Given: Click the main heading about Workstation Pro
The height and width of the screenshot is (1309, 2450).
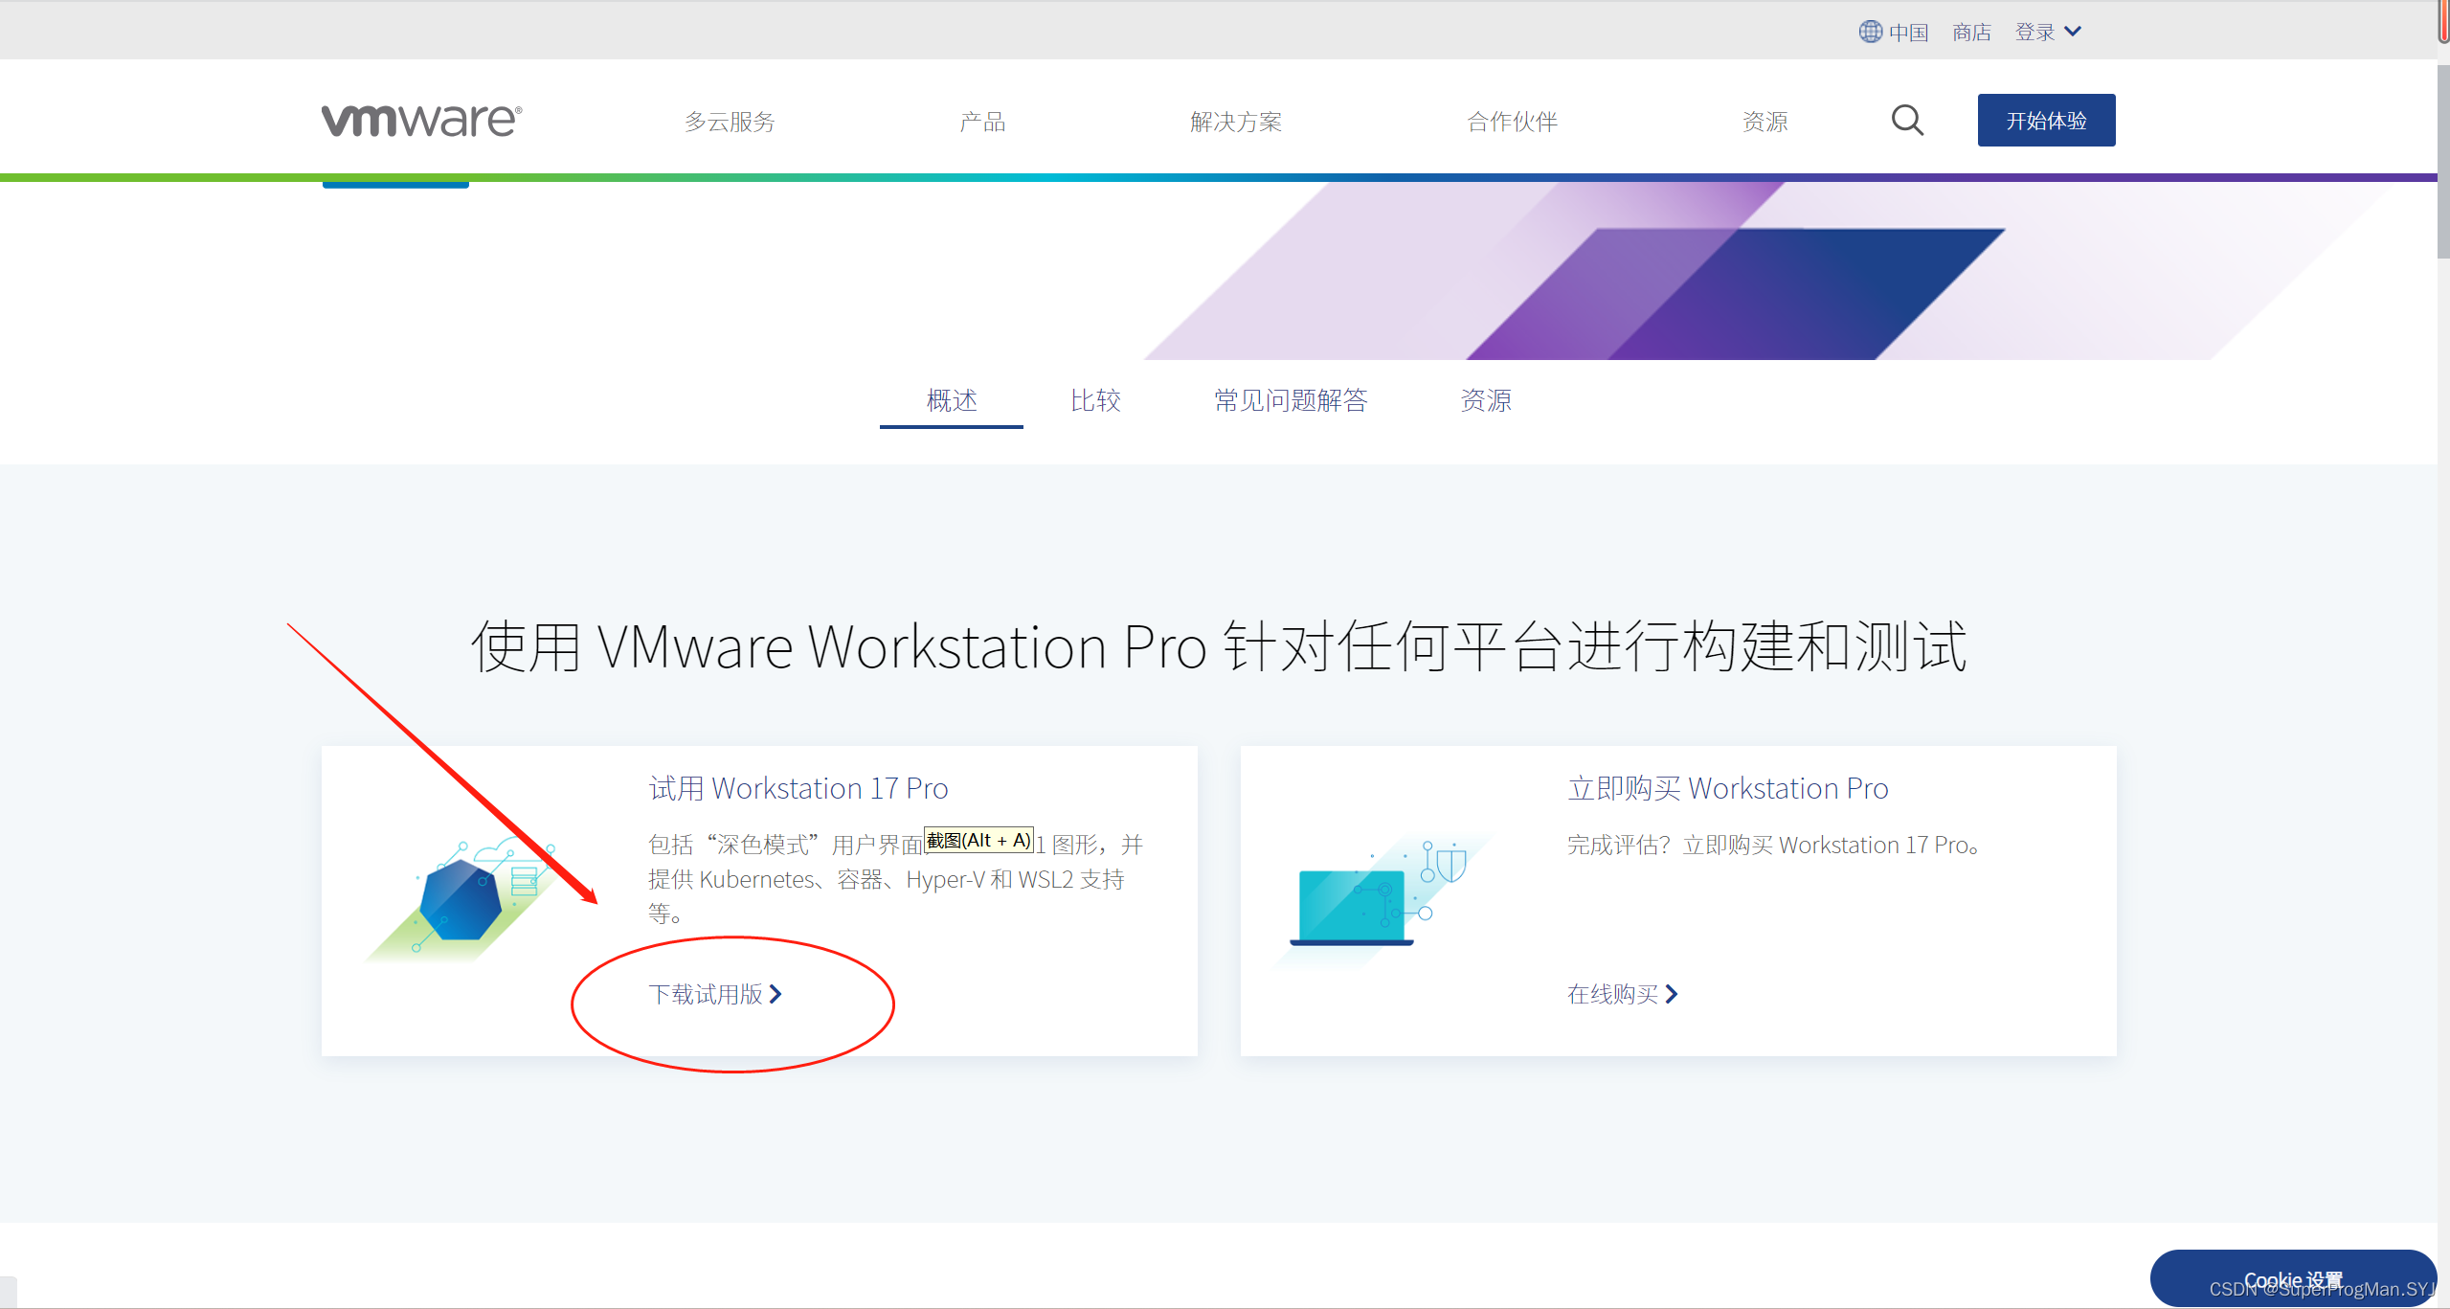Looking at the screenshot, I should tap(1219, 646).
